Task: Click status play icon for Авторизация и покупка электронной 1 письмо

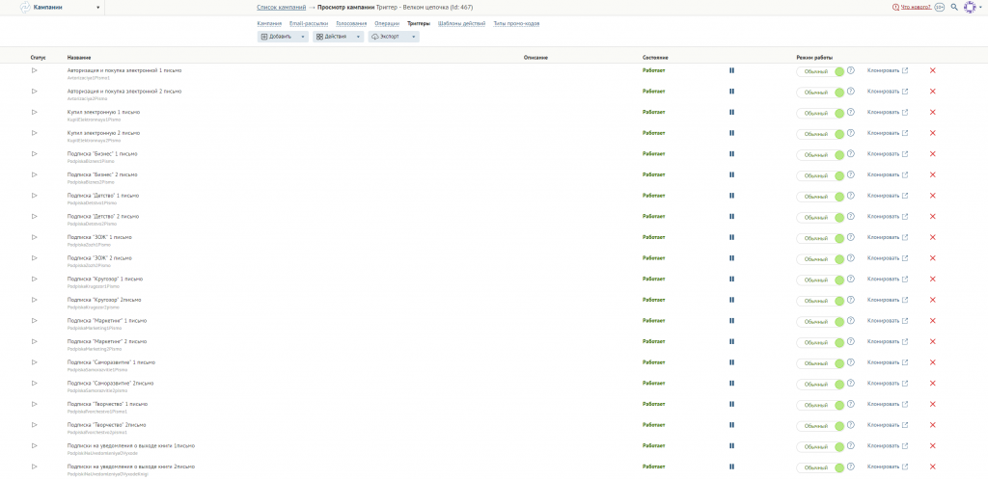Action: [x=34, y=70]
